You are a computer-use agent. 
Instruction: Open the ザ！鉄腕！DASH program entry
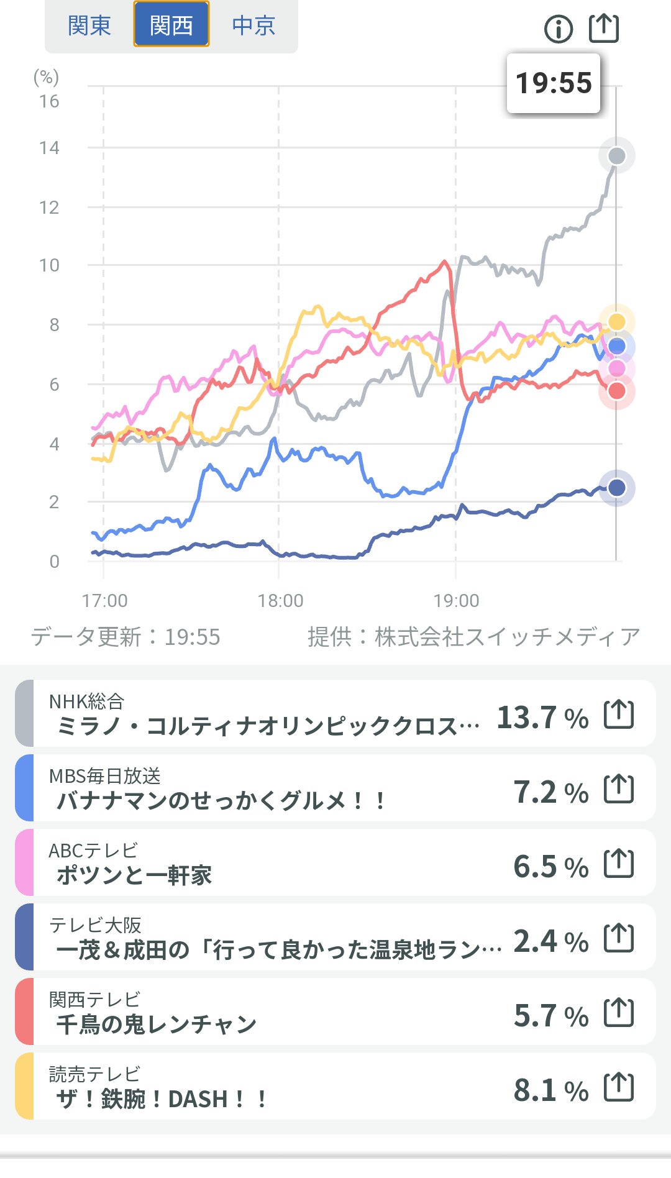point(162,1098)
